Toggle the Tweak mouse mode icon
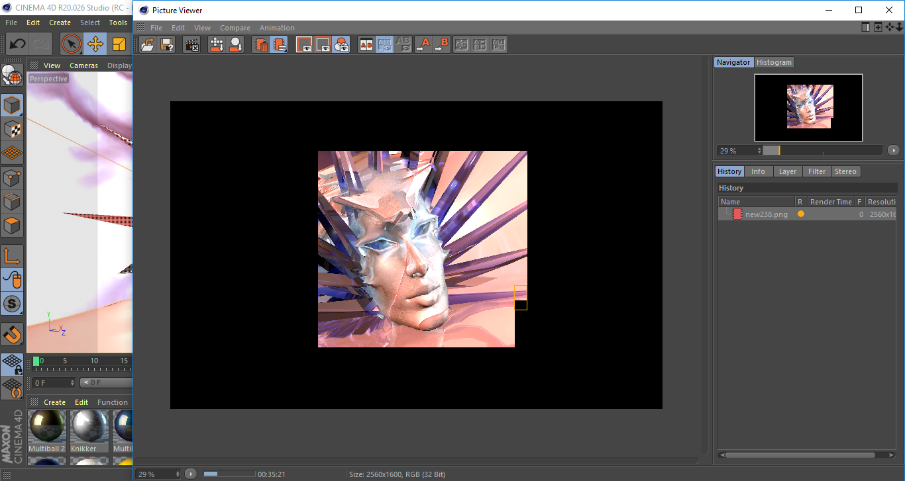 click(x=12, y=280)
